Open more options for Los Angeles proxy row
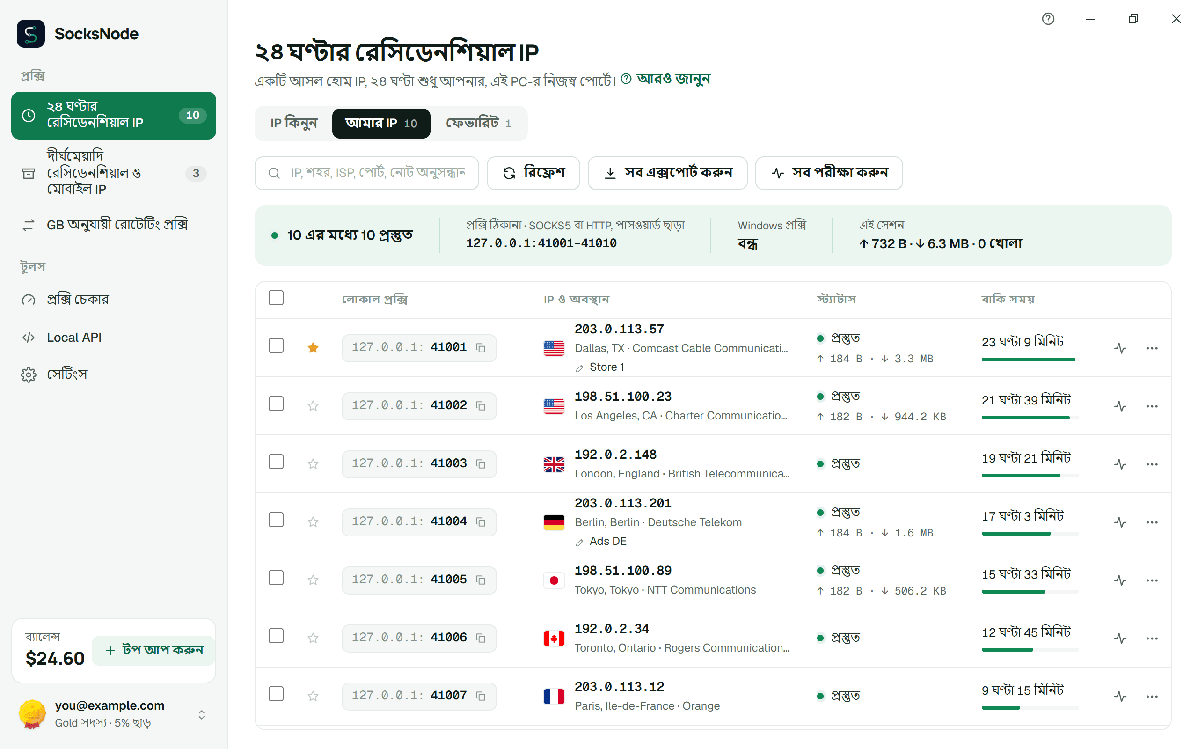Screen dimensions: 1198x749 (1152, 406)
